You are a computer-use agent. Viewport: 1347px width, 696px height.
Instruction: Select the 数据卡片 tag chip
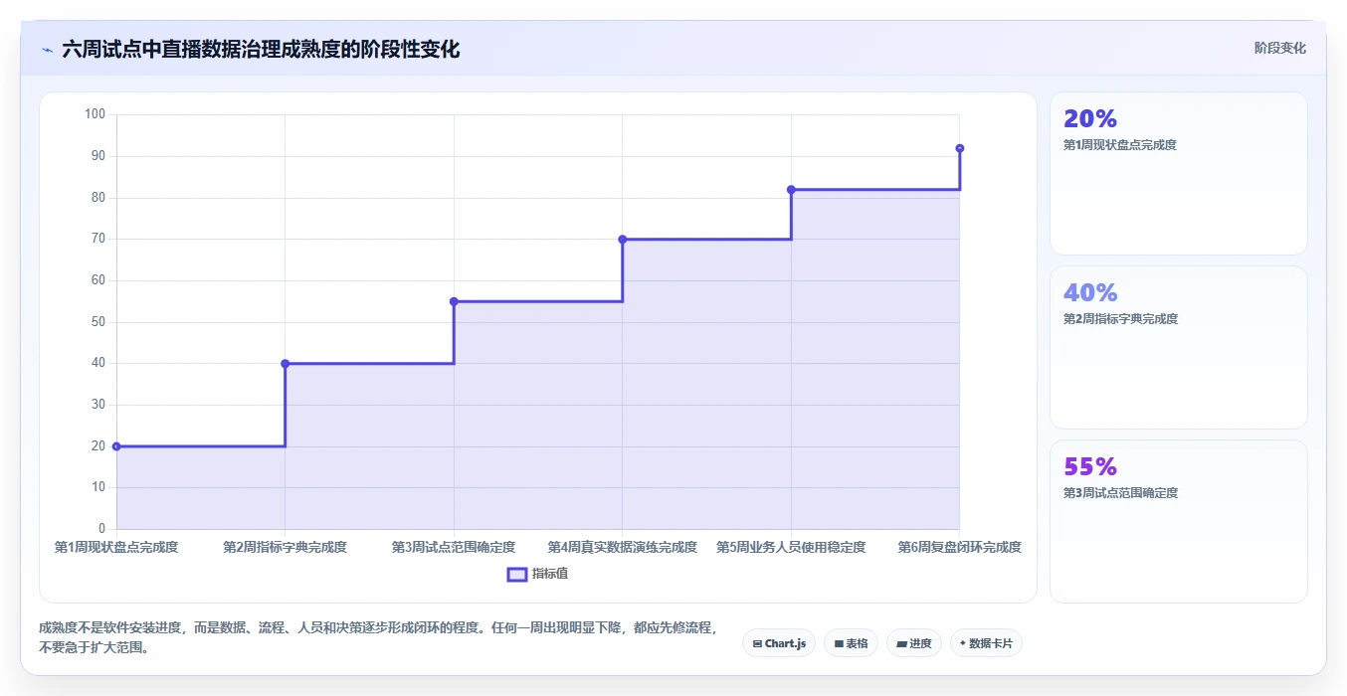click(x=986, y=643)
